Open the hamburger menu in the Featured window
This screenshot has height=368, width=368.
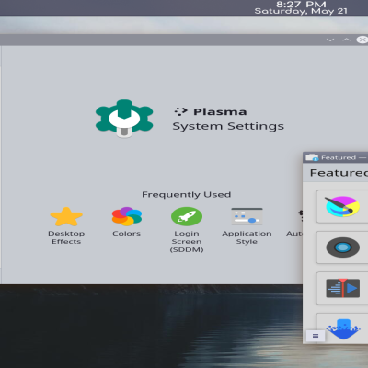tap(316, 336)
